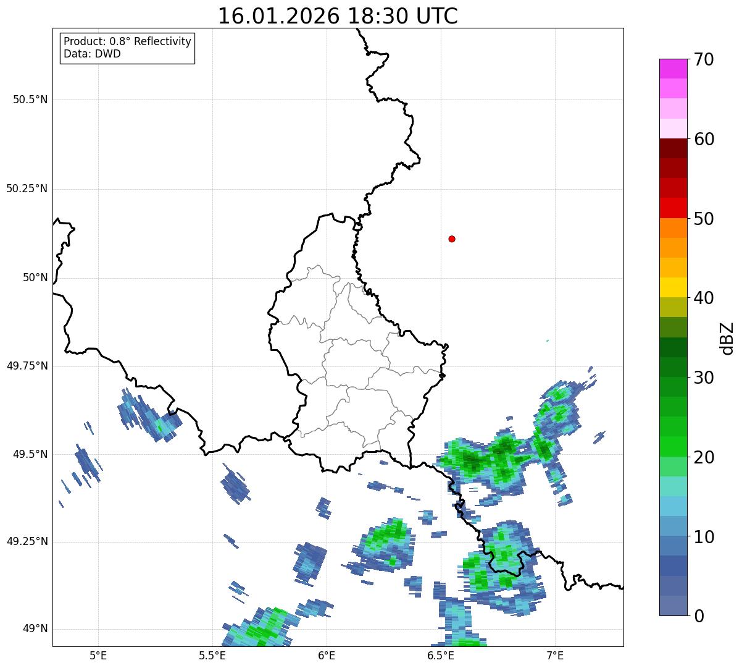Click the 50.5°N latitude label
The height and width of the screenshot is (668, 742).
[30, 99]
